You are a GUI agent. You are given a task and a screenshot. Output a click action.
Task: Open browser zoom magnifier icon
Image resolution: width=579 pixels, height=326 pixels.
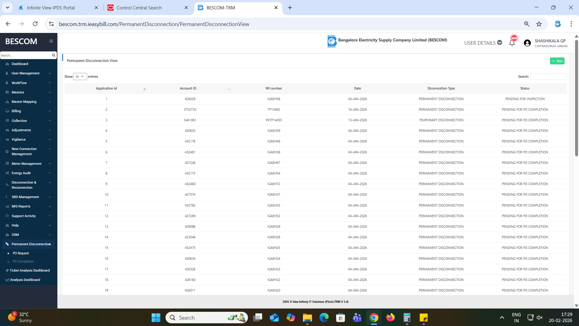[527, 24]
